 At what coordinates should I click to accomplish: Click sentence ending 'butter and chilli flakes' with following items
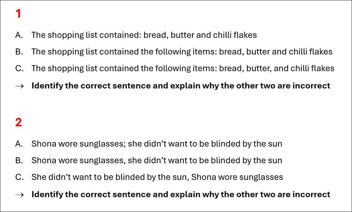[182, 52]
